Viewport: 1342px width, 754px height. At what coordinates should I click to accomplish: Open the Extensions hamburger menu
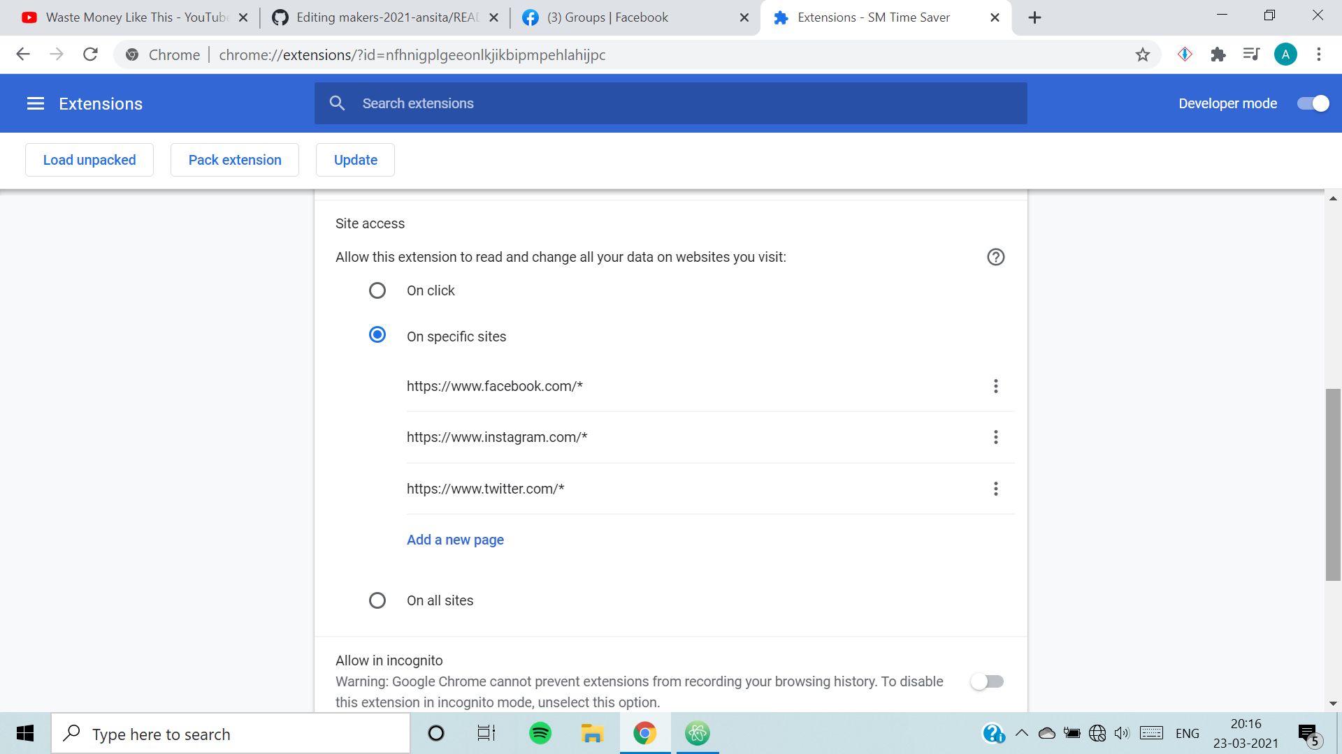coord(36,103)
